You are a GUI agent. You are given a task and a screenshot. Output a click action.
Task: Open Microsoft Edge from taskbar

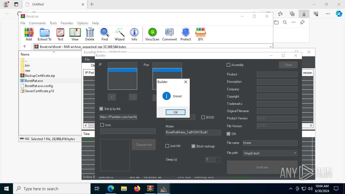click(x=111, y=189)
